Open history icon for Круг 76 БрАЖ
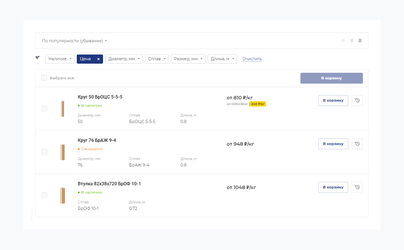This screenshot has height=250, width=404. click(x=357, y=144)
